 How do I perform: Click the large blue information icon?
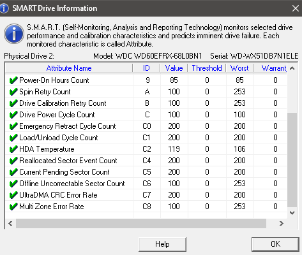[x=14, y=34]
